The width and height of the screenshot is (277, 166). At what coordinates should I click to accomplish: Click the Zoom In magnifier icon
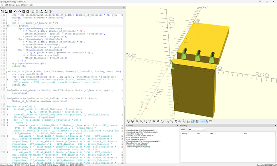pos(141,121)
